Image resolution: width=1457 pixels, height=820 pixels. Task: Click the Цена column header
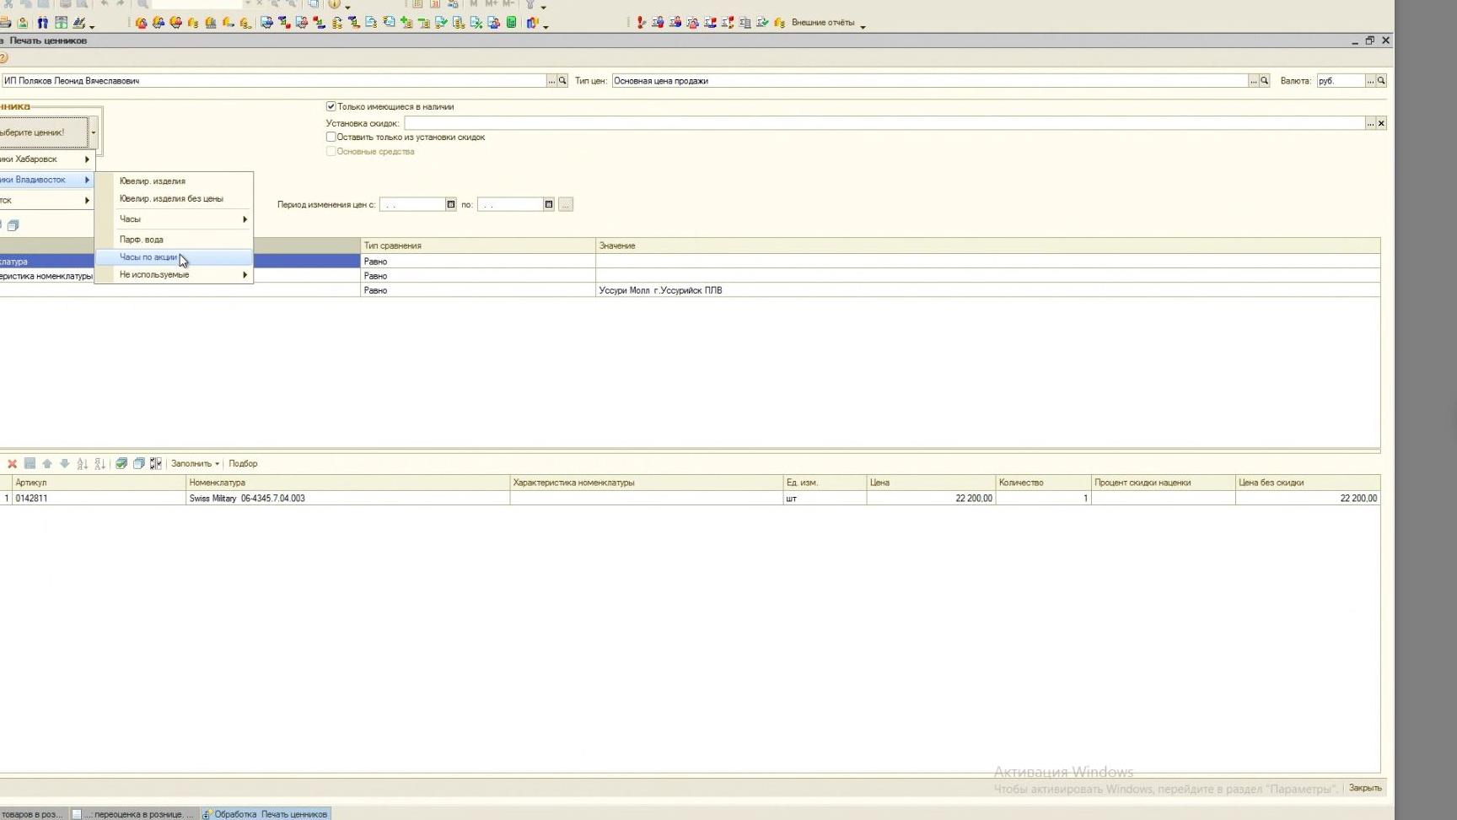931,483
